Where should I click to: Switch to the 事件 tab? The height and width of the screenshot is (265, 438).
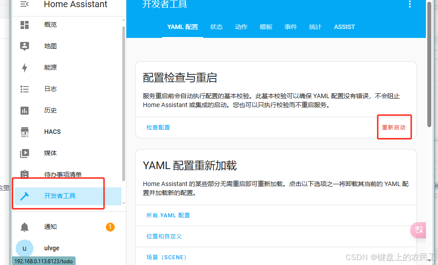(291, 27)
